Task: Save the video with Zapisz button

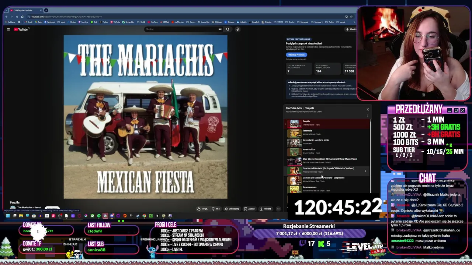Action: point(249,209)
